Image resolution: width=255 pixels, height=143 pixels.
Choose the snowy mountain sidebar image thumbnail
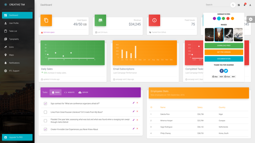(x=238, y=35)
